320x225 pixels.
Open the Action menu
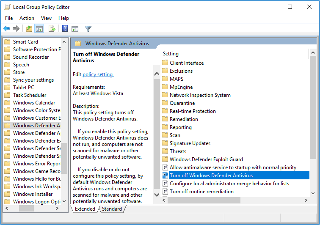tap(27, 18)
